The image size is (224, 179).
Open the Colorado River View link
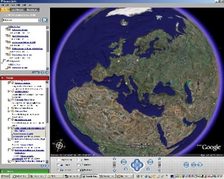pos(24,100)
